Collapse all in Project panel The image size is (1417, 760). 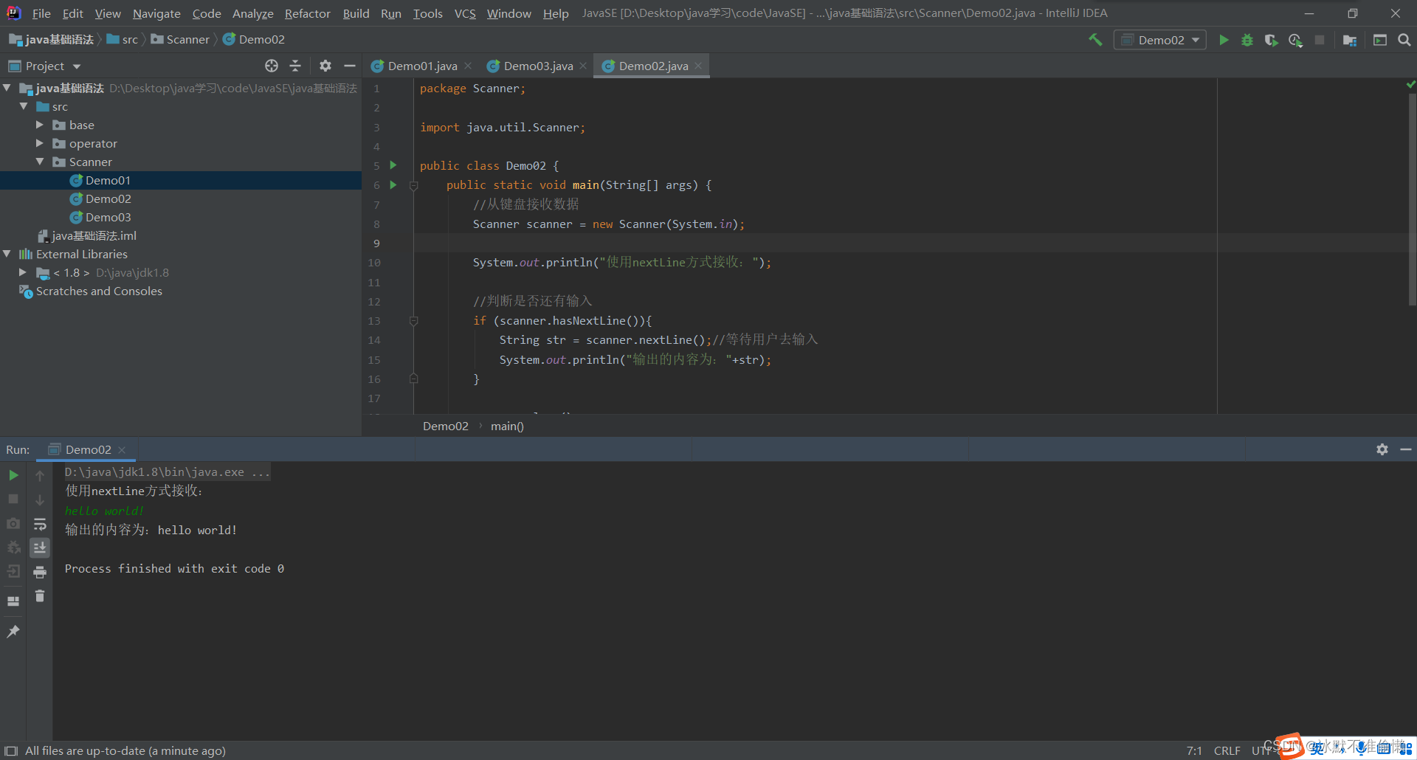(x=295, y=66)
